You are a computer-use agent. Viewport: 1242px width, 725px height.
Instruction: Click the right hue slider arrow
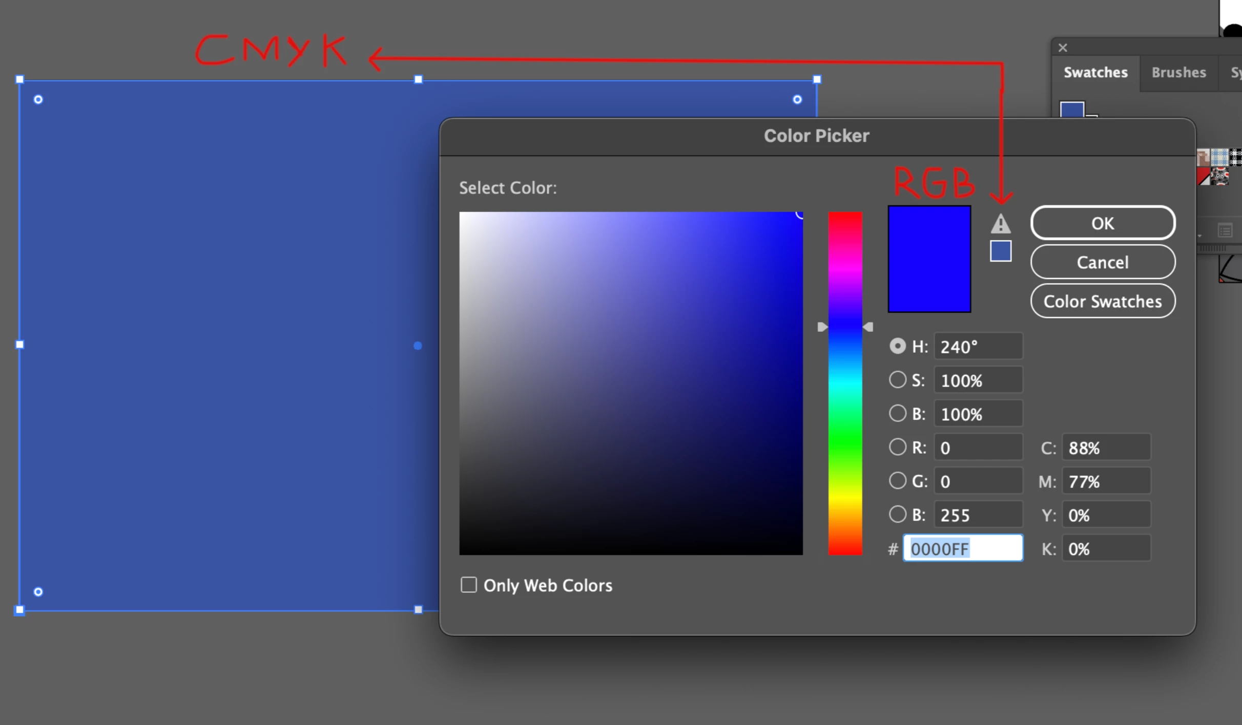pyautogui.click(x=868, y=327)
